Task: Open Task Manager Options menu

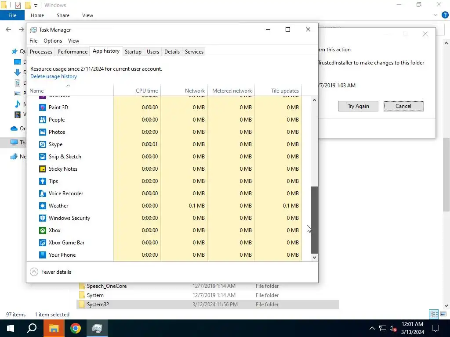Action: (53, 41)
